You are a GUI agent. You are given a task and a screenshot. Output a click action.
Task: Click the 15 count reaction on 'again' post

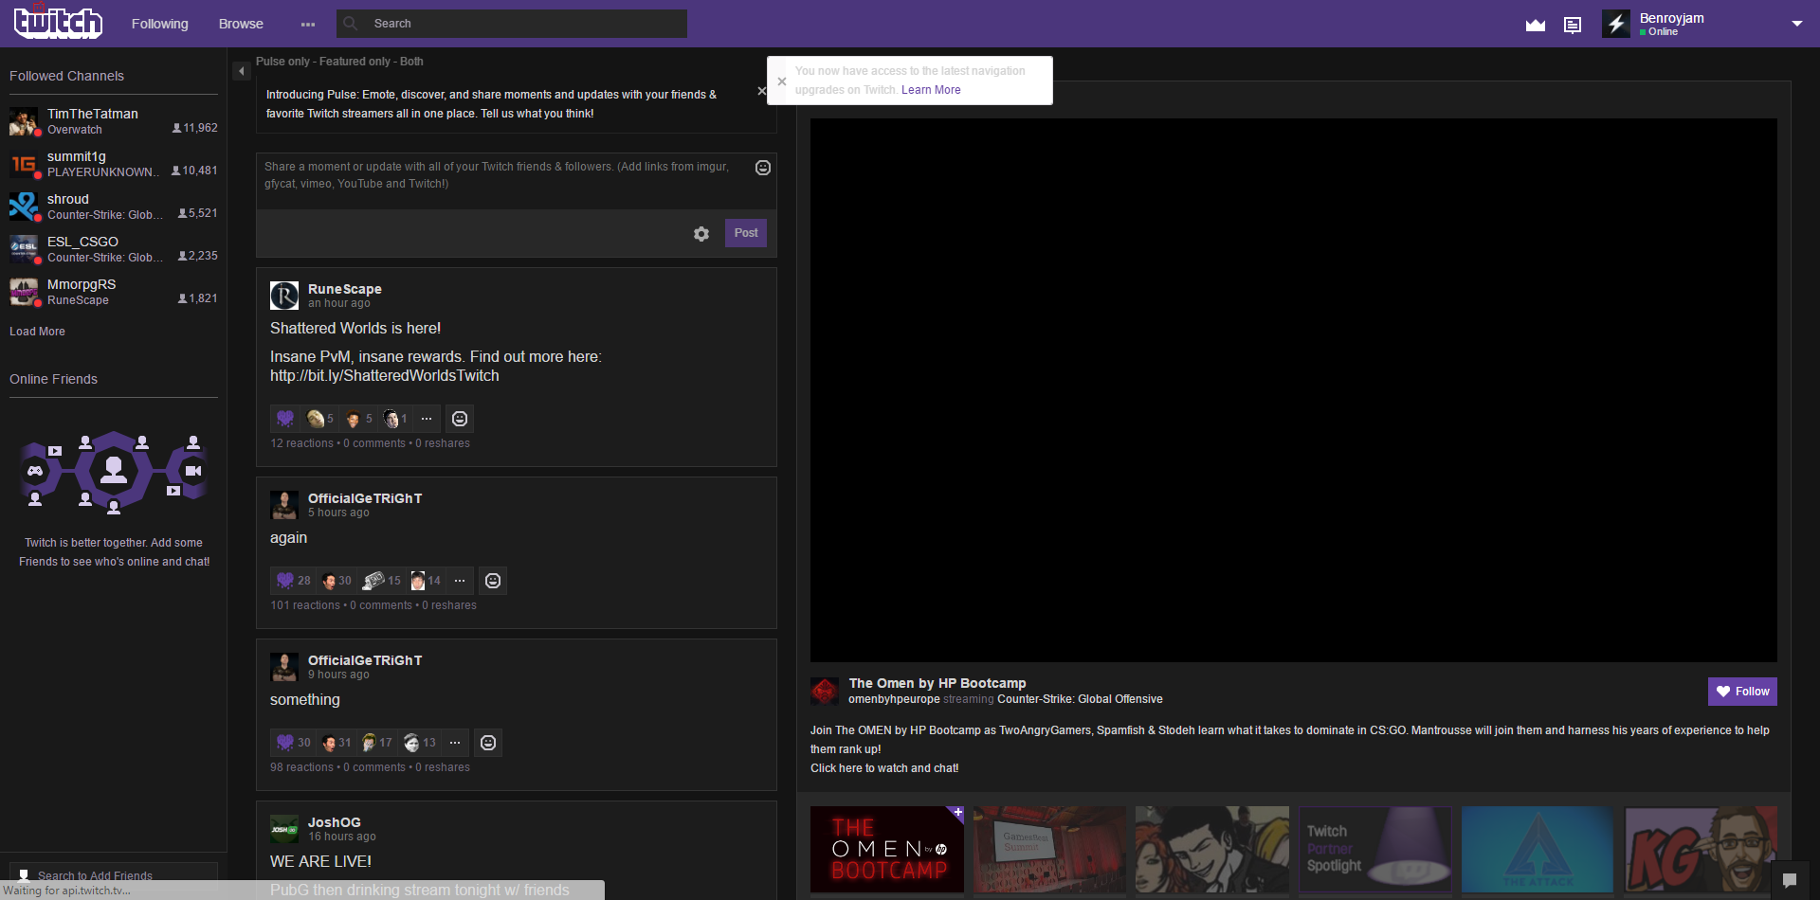pos(382,581)
